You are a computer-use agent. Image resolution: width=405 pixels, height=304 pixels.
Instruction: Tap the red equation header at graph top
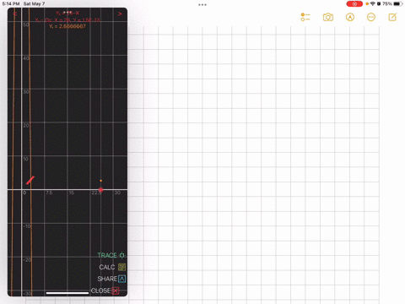(x=67, y=13)
